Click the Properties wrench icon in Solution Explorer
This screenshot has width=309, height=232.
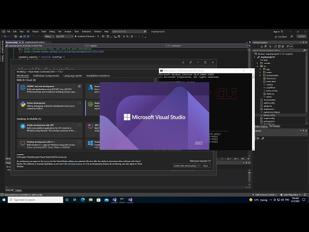[288, 46]
